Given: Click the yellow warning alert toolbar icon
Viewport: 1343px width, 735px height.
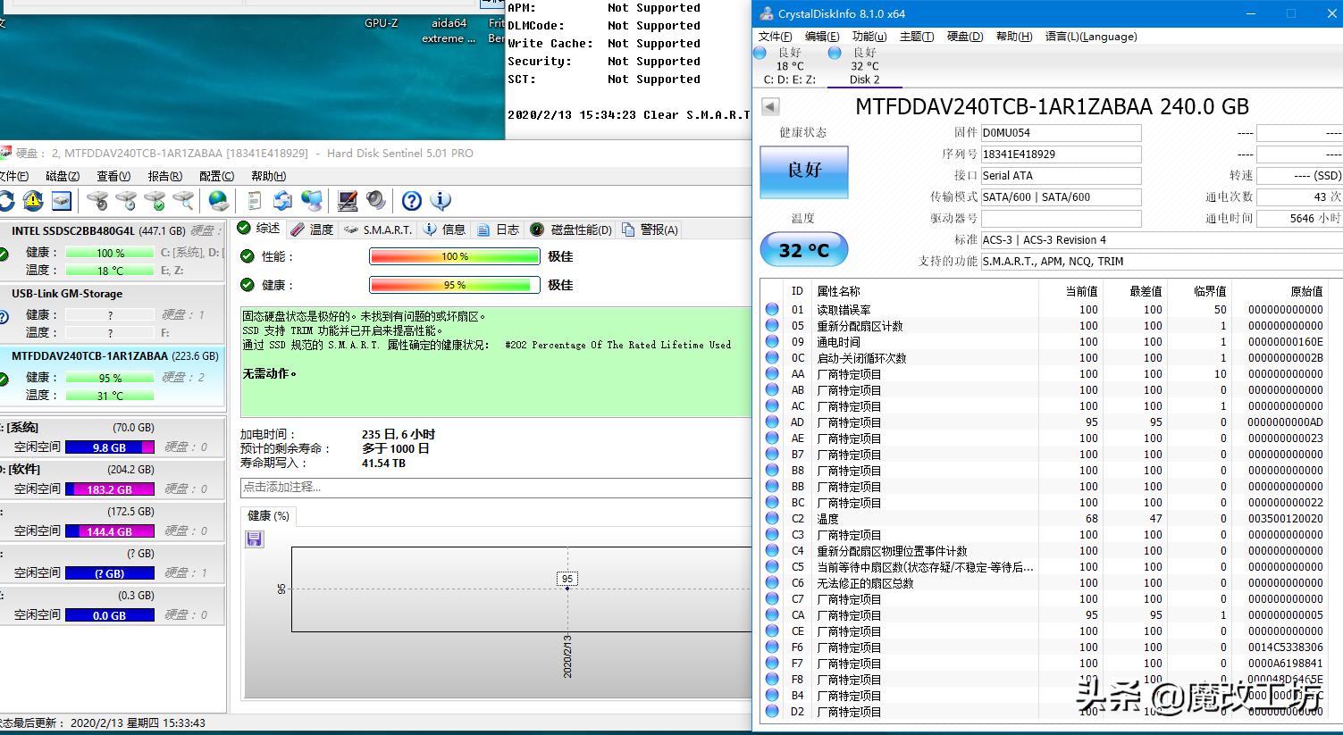Looking at the screenshot, I should (32, 200).
